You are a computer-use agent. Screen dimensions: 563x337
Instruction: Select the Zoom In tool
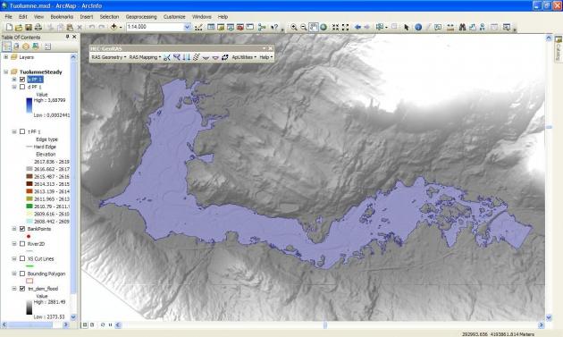(294, 27)
